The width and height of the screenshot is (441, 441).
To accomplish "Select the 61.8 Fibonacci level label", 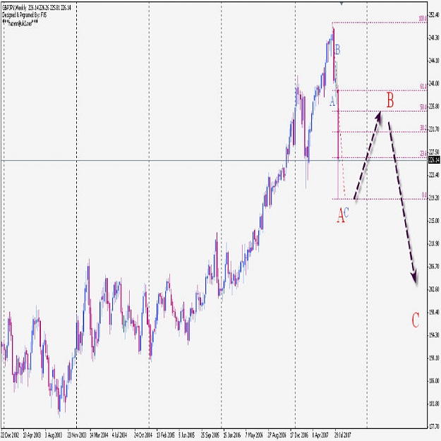I will (423, 87).
